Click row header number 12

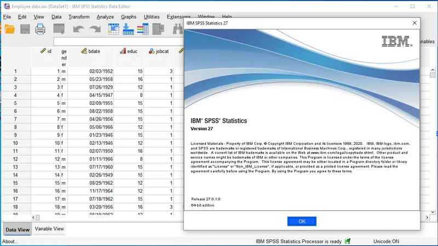(15, 159)
